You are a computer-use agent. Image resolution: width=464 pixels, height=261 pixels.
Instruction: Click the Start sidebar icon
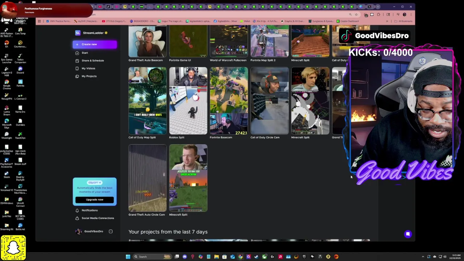77,53
